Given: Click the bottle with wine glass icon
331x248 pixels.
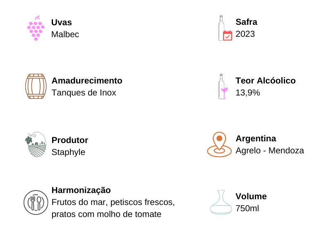Looking at the screenshot, I should point(223,86).
